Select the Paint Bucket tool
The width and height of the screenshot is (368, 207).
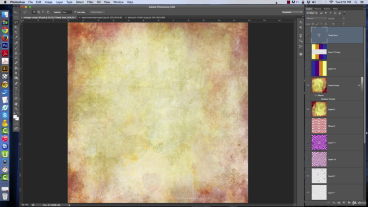pyautogui.click(x=16, y=68)
